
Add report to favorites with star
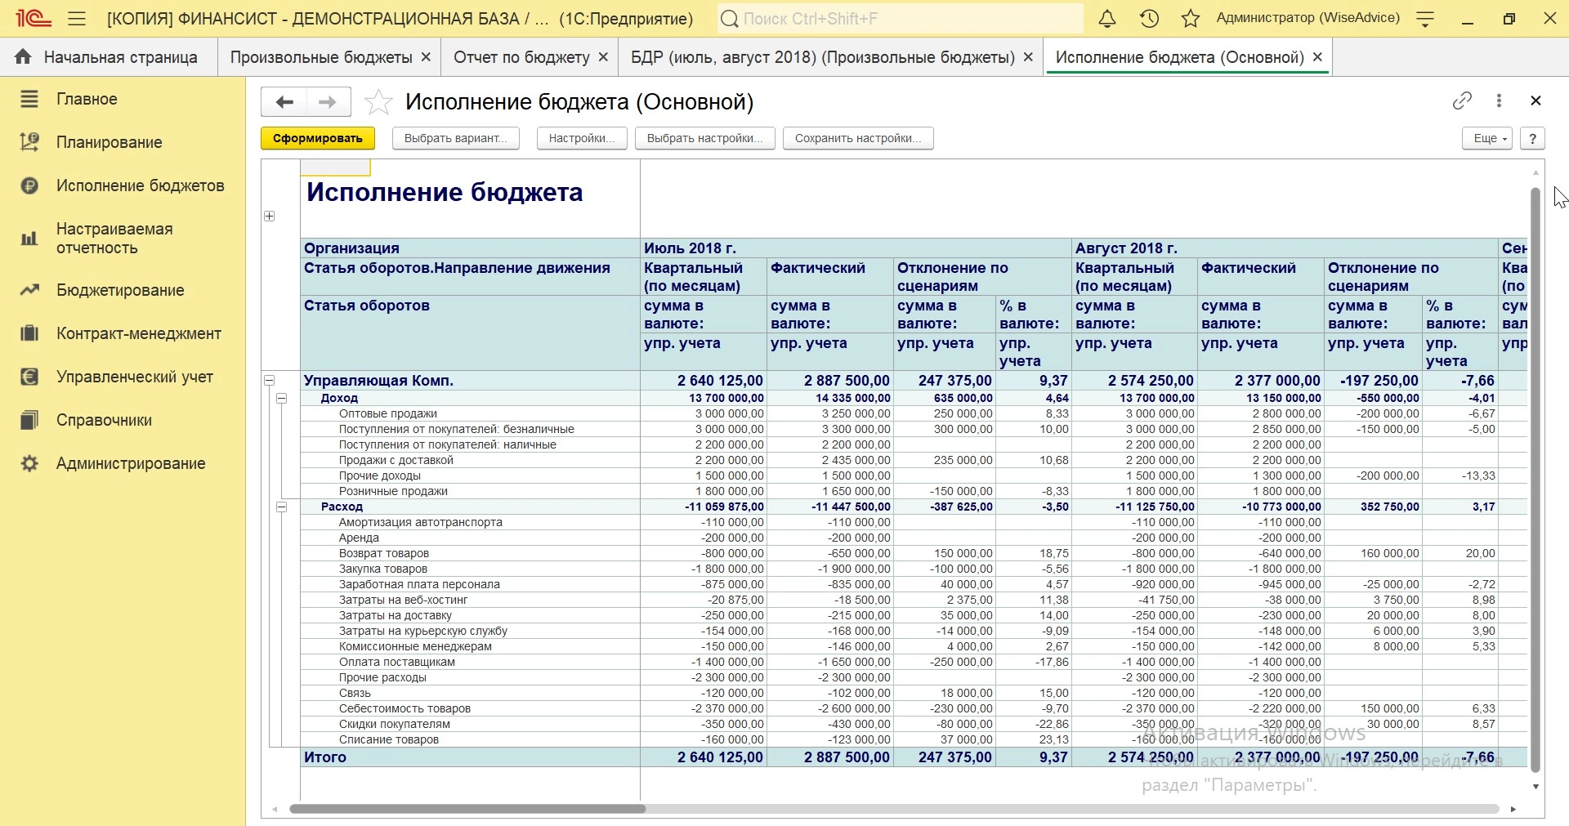coord(378,102)
